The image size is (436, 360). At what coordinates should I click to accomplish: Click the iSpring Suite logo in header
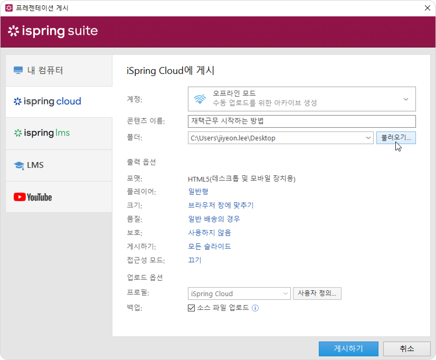click(x=53, y=31)
